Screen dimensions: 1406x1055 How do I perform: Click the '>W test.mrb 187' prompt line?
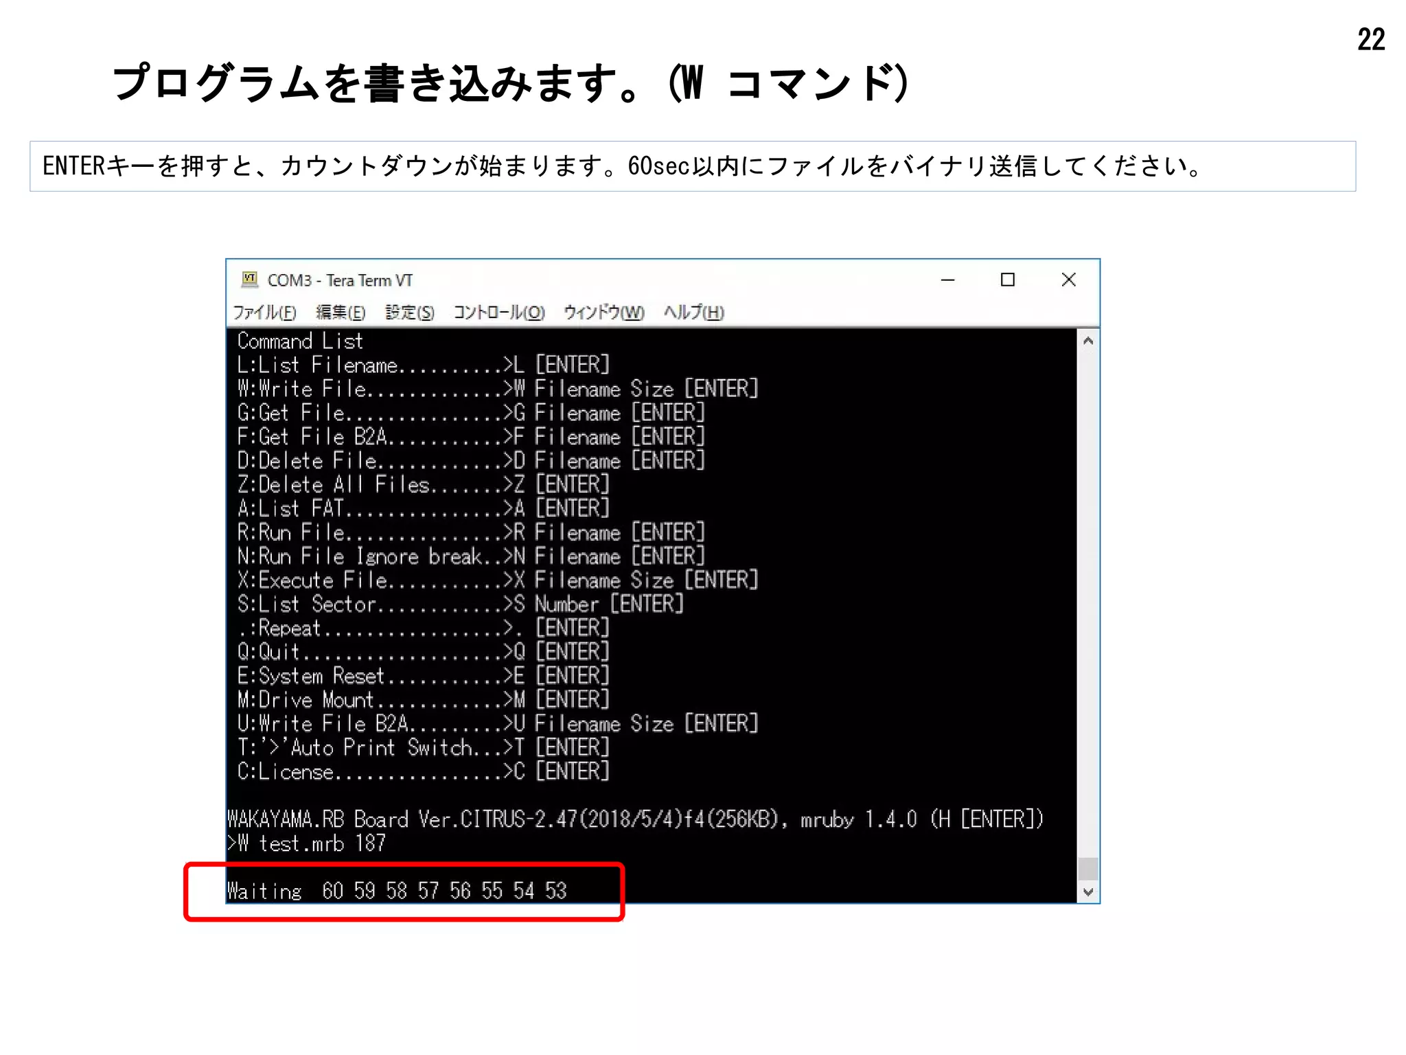(x=307, y=843)
